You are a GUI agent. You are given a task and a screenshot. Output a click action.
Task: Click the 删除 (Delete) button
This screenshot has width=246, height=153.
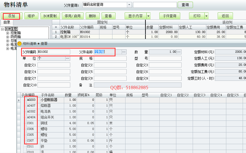coord(92,16)
